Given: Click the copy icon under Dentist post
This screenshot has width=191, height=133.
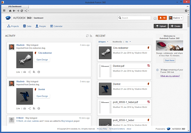Looking at the screenshot, I should (x=34, y=108).
